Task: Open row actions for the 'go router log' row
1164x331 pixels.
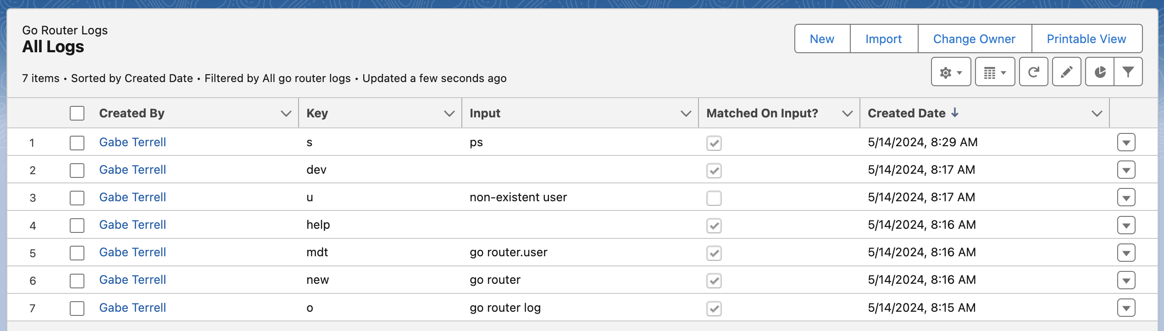Action: [1126, 308]
